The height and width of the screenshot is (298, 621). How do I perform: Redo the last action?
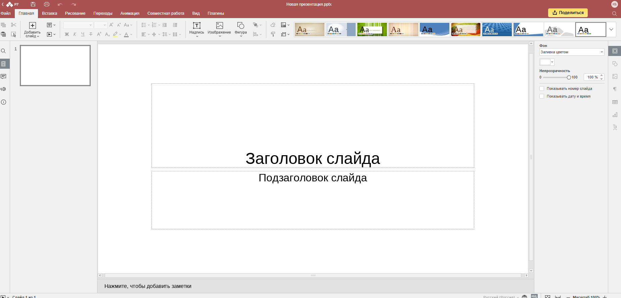point(74,4)
